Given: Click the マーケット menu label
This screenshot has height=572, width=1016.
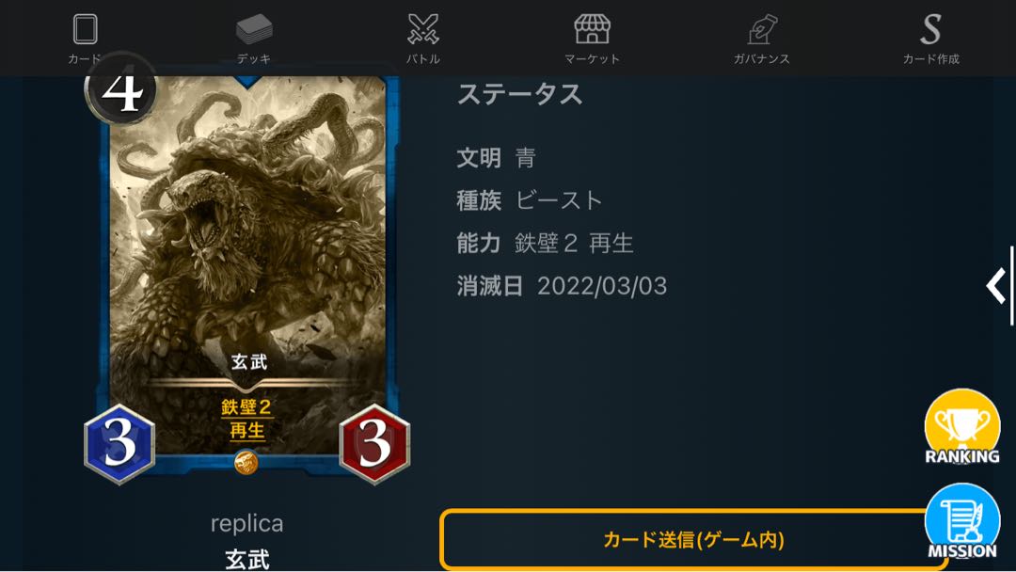Looking at the screenshot, I should (593, 59).
